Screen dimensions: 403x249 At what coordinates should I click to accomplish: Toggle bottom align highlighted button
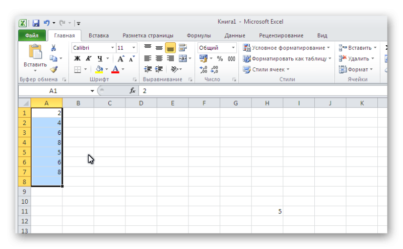tap(170, 48)
